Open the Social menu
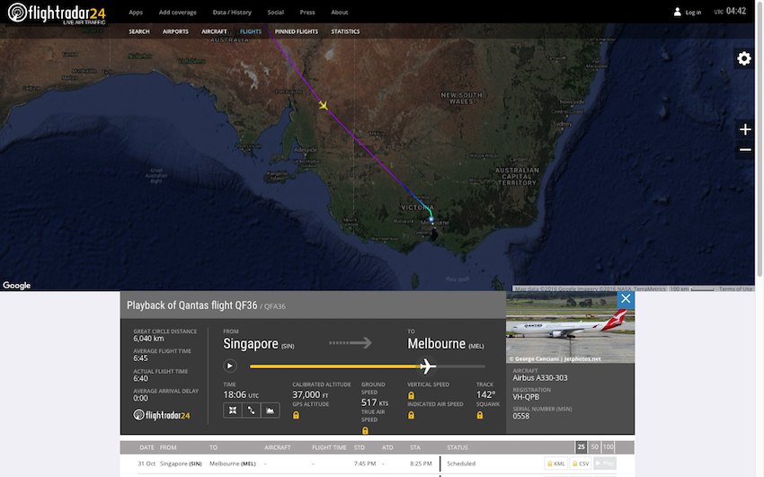The height and width of the screenshot is (477, 764). pos(275,13)
